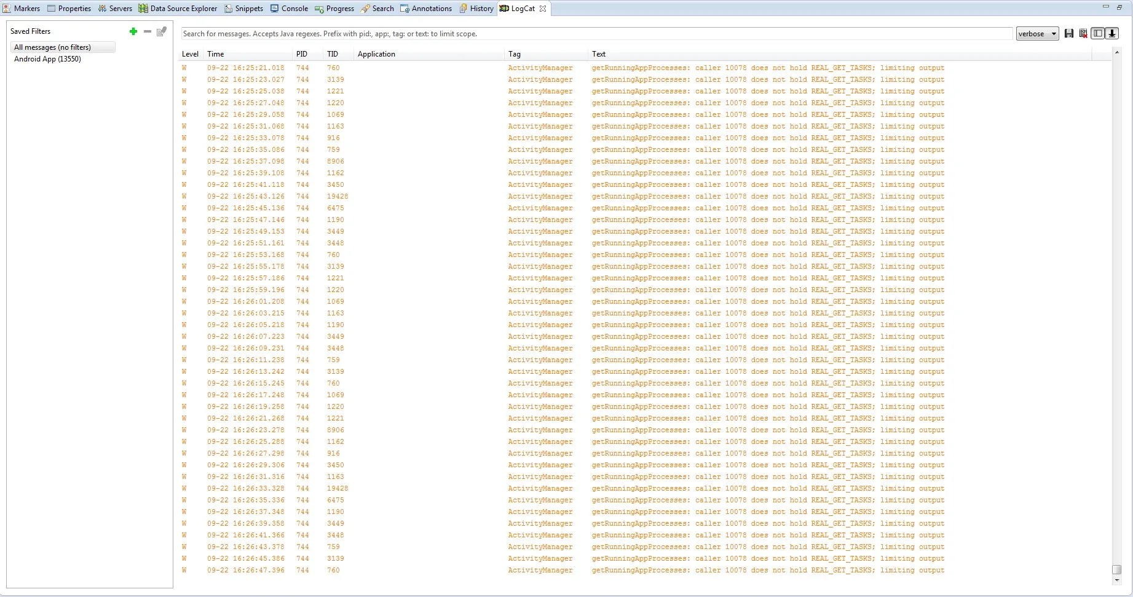Select the log entry at 16:26:09.231
1133x597 pixels.
pos(644,349)
